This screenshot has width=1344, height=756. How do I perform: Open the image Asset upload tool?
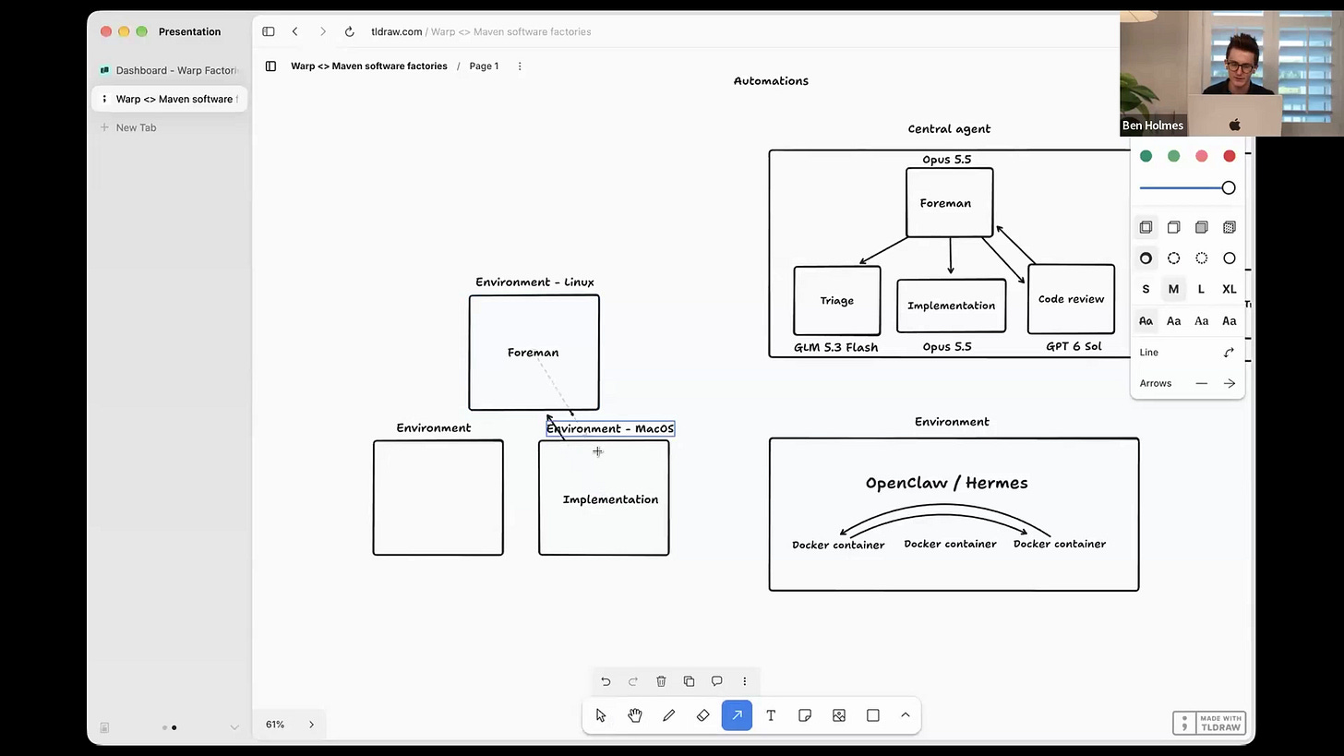point(839,715)
